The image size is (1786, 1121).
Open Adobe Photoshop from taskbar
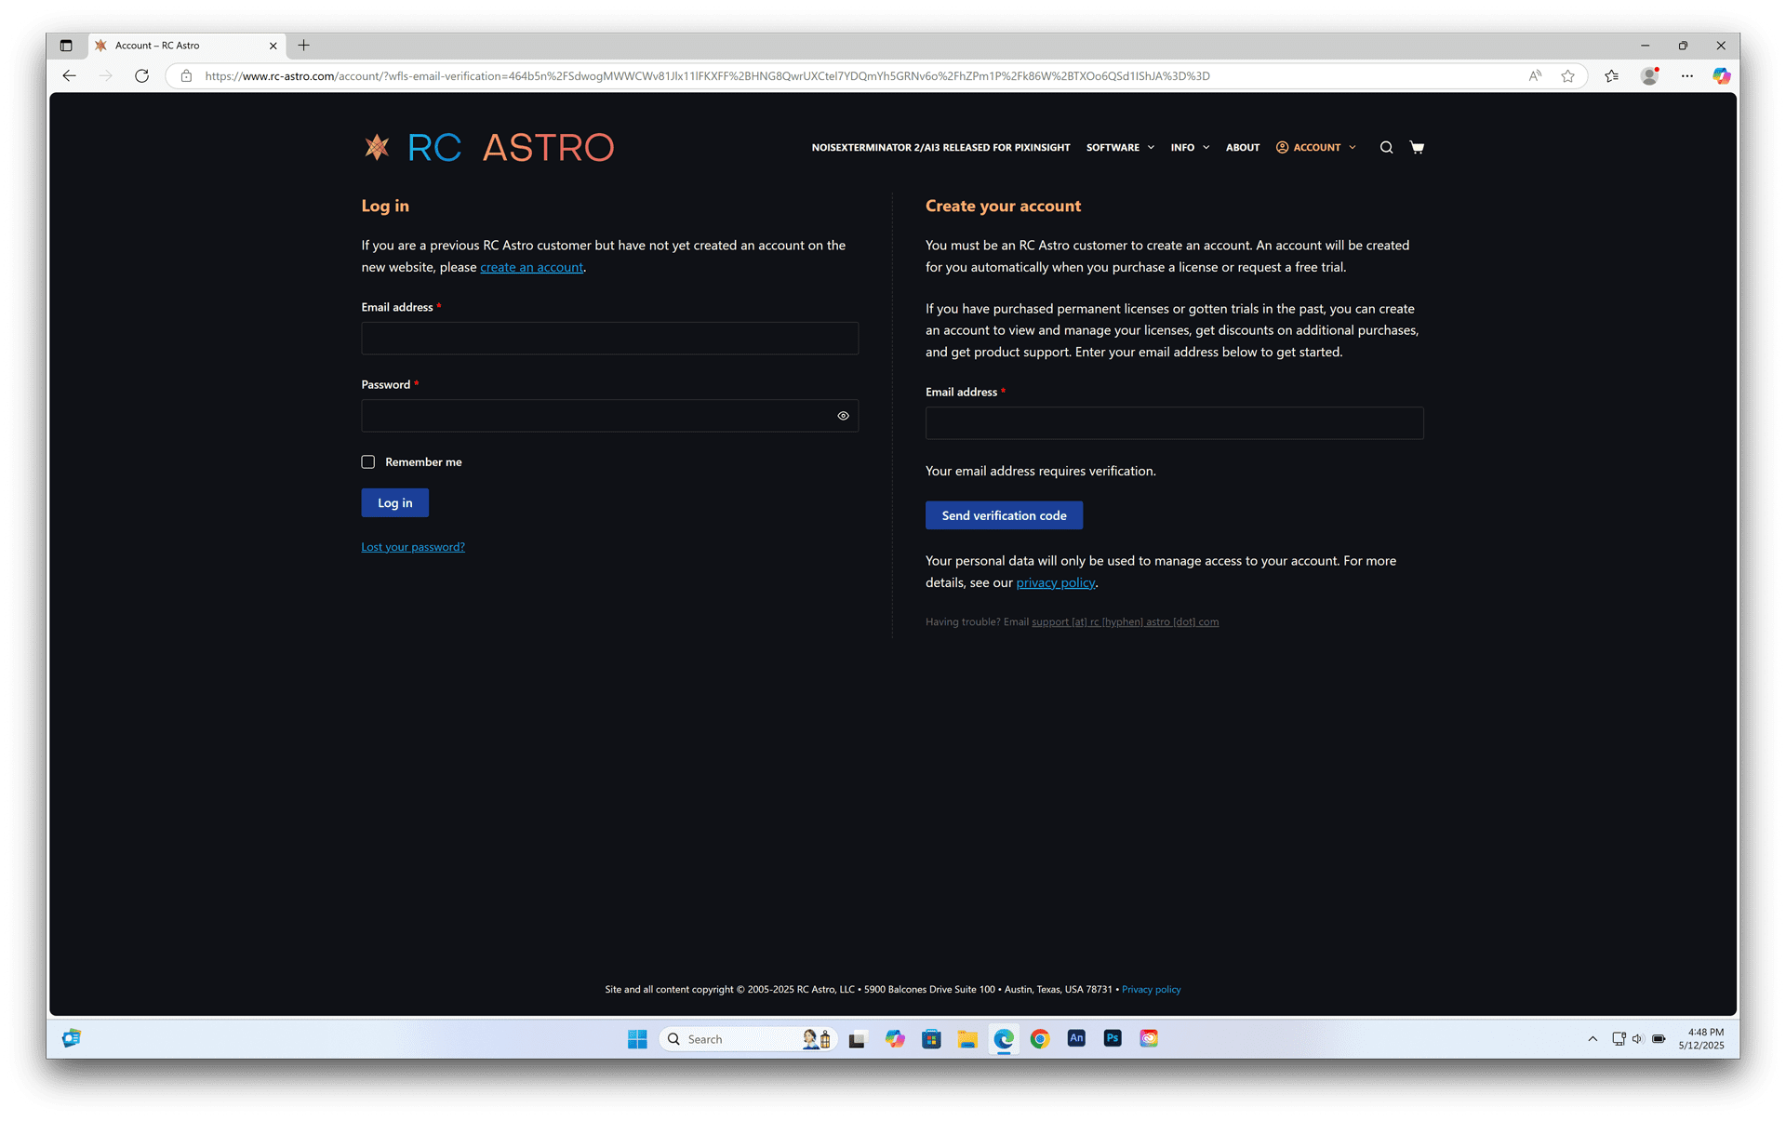[x=1113, y=1039]
